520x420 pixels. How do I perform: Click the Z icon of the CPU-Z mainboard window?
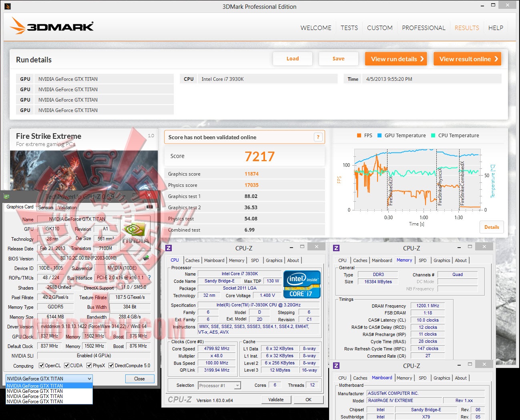[x=336, y=366]
